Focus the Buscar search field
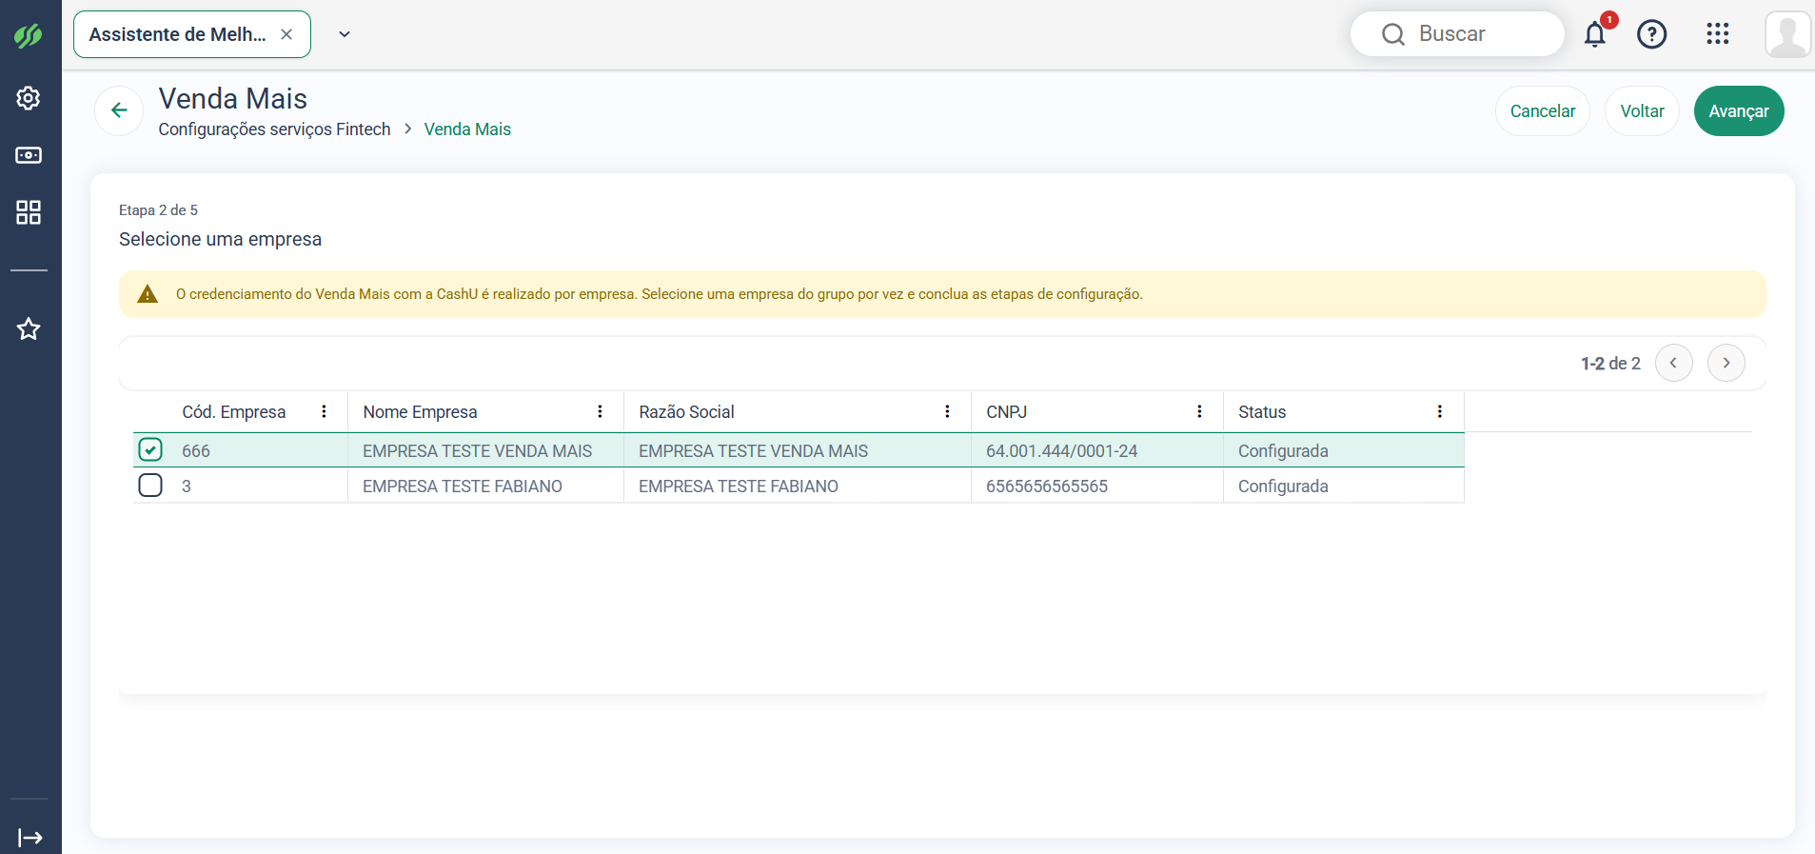This screenshot has height=854, width=1815. 1457,34
